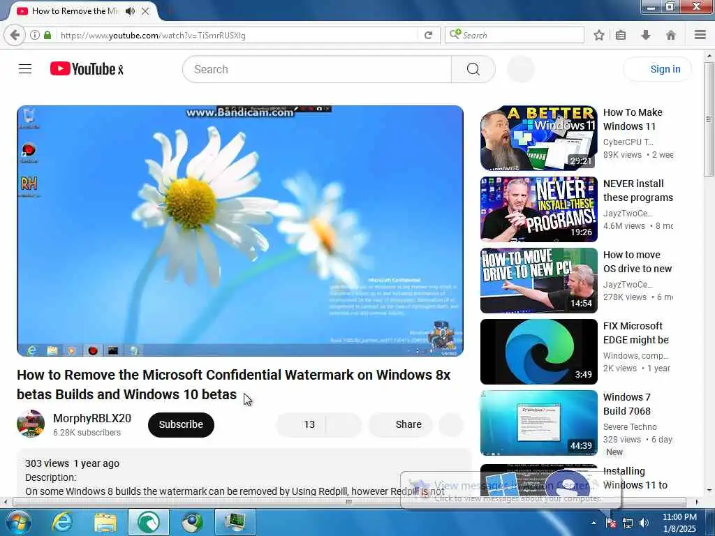Click the horizontal scrollbar thumb
The image size is (715, 536).
tap(349, 502)
